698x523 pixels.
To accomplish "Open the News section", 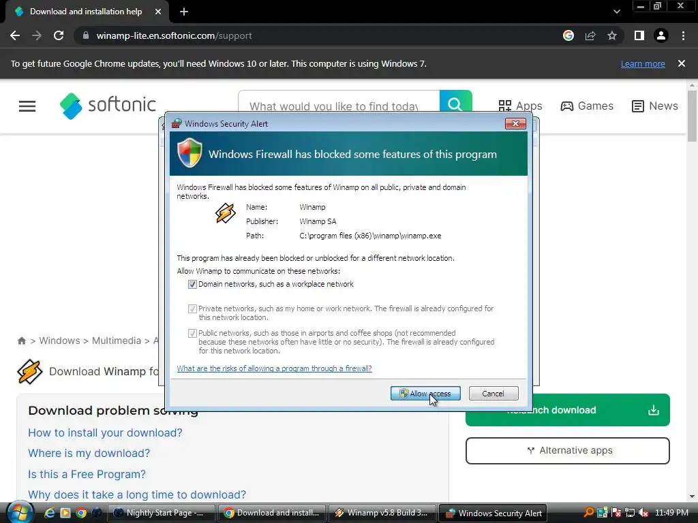I will (x=655, y=106).
